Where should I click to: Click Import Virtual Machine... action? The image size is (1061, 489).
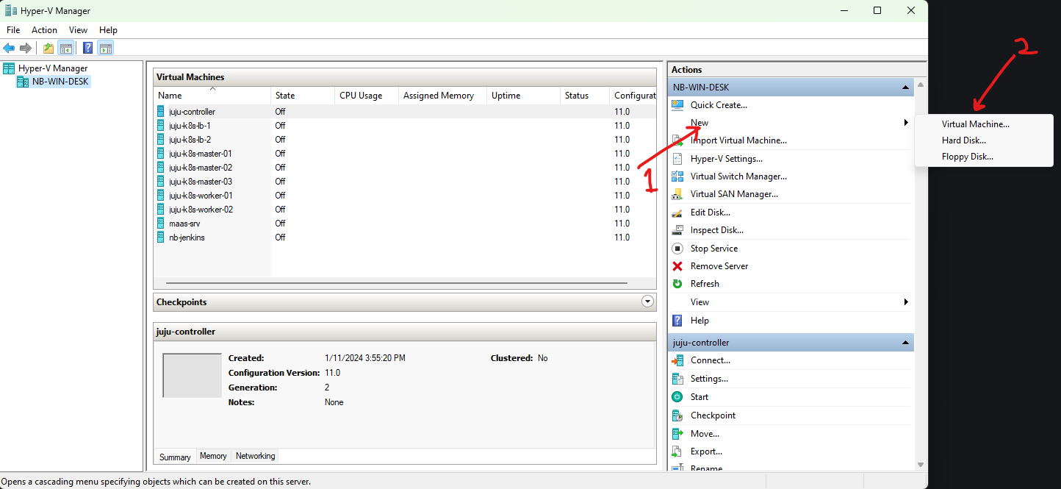pos(738,140)
